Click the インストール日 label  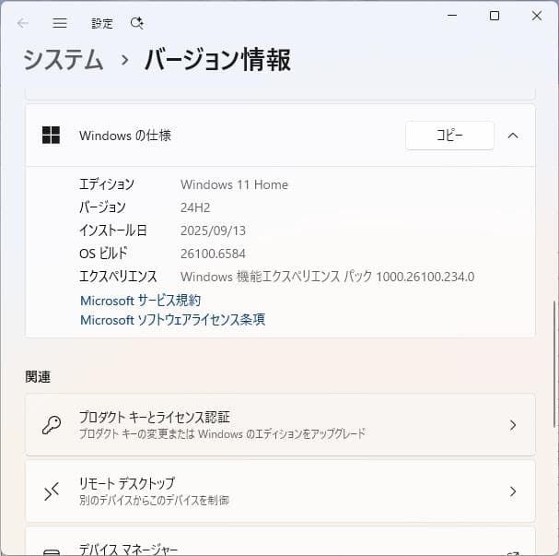point(112,231)
